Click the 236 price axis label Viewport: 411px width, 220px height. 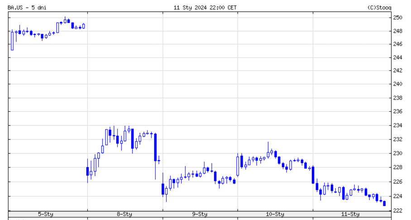(x=397, y=111)
